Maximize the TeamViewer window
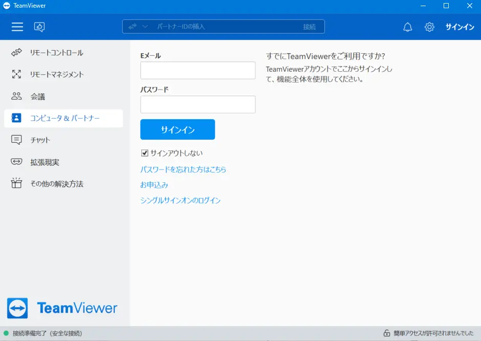The width and height of the screenshot is (481, 341). click(x=446, y=6)
